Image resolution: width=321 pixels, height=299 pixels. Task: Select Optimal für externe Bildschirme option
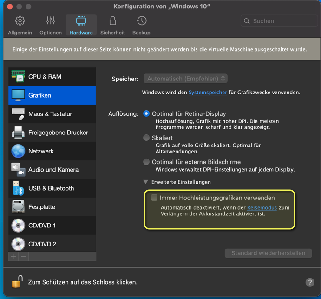pyautogui.click(x=146, y=162)
